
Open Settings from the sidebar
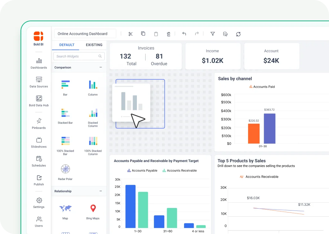[x=39, y=203]
